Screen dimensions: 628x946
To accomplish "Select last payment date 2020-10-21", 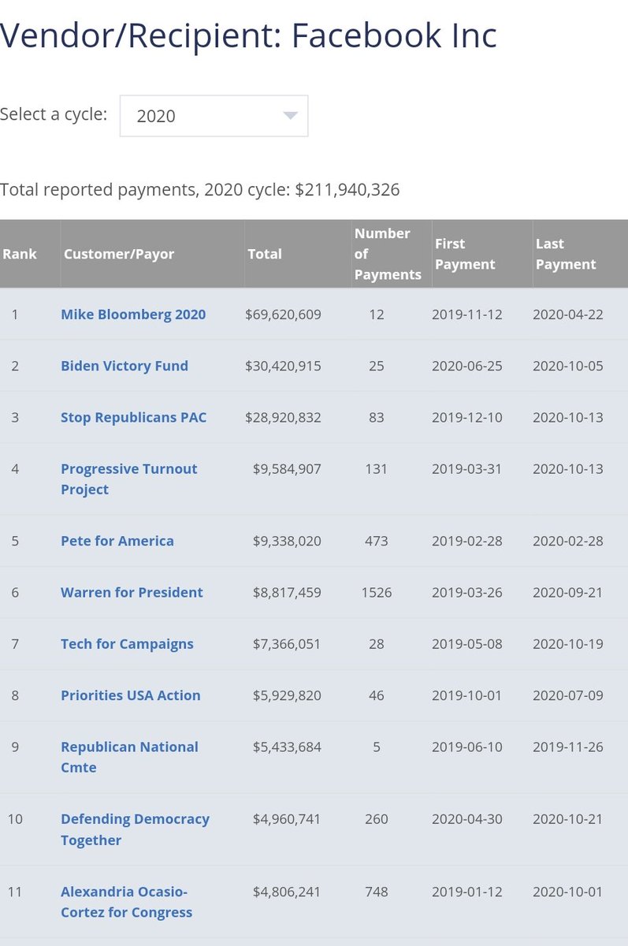I will tap(568, 819).
